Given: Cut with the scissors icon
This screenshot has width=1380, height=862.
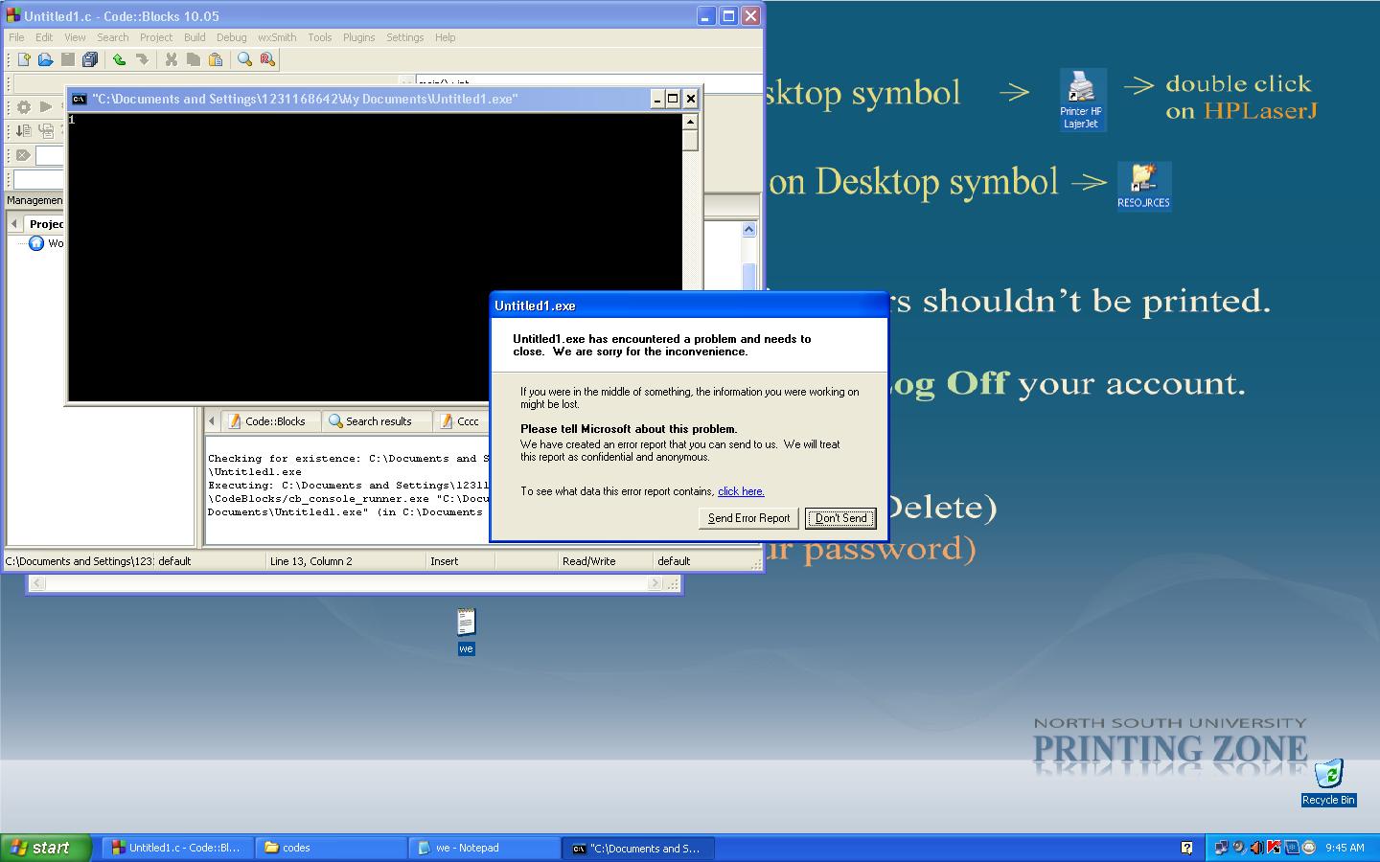Looking at the screenshot, I should 172,59.
